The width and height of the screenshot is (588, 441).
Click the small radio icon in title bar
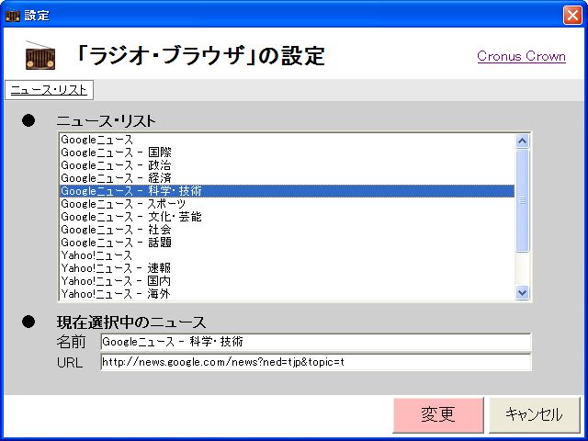point(12,16)
